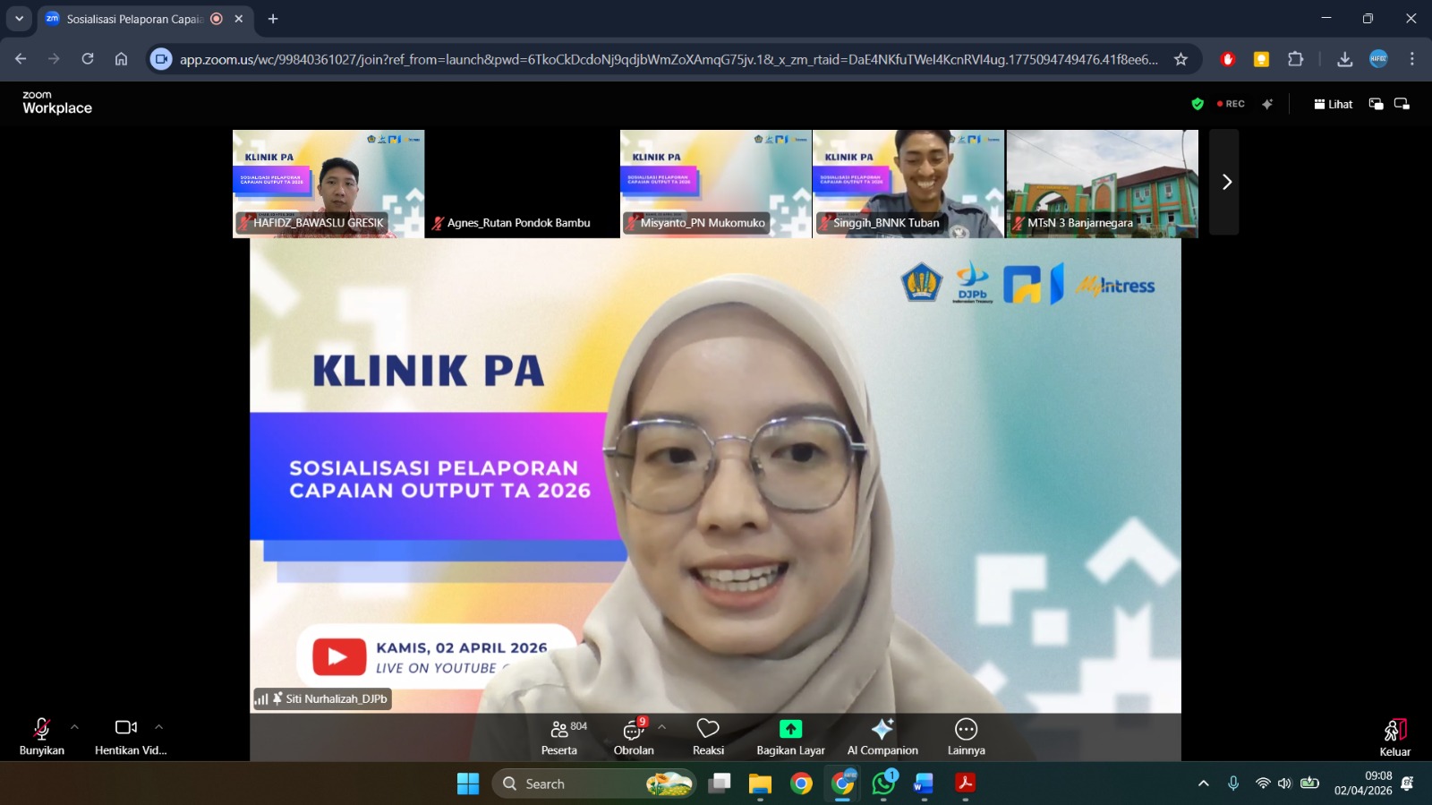1432x805 pixels.
Task: Click the Keluar leave meeting icon
Action: (x=1394, y=732)
